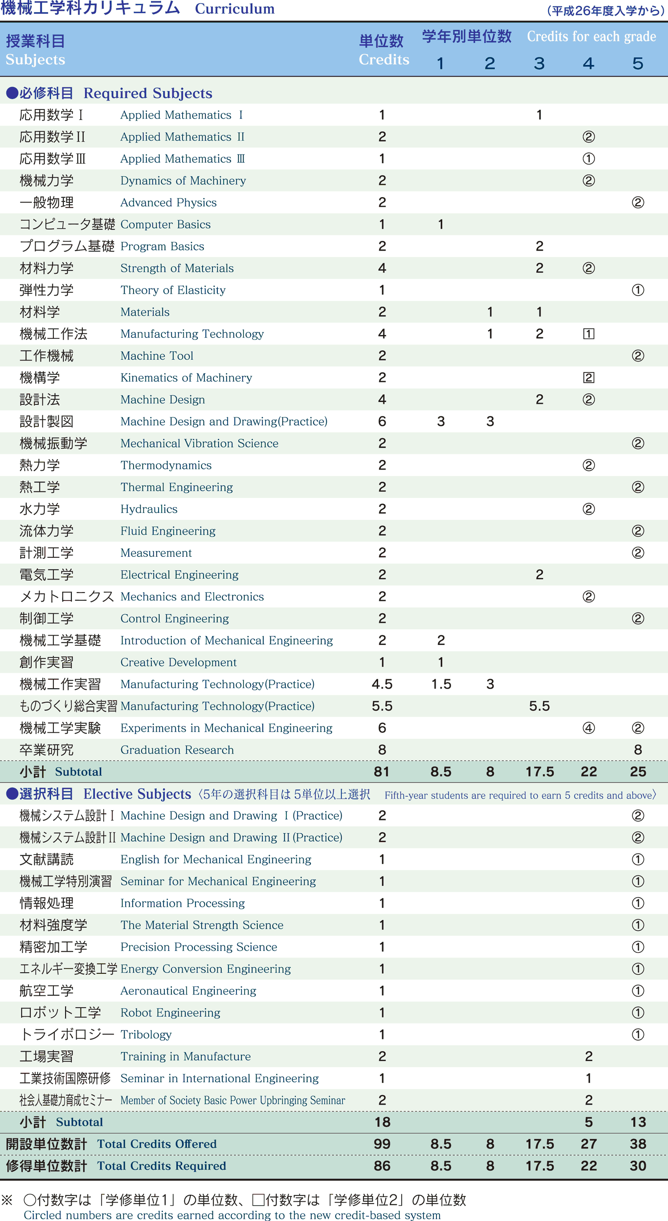Select the 'Machine Tool' subject name
Image resolution: width=668 pixels, height=1221 pixels.
pyautogui.click(x=157, y=356)
